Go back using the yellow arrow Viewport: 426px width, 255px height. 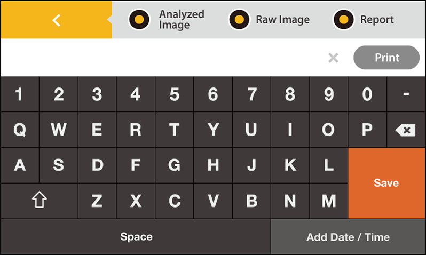(56, 20)
